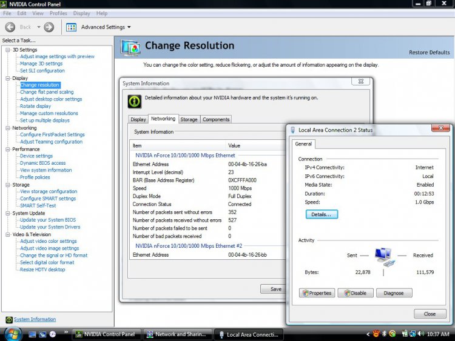Viewport: 455px width, 341px height.
Task: Click the Properties button
Action: (x=317, y=293)
